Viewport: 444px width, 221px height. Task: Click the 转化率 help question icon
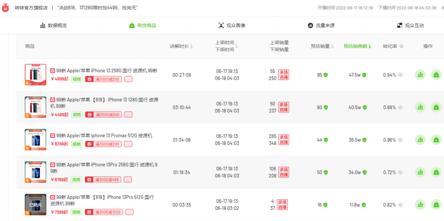[401, 46]
